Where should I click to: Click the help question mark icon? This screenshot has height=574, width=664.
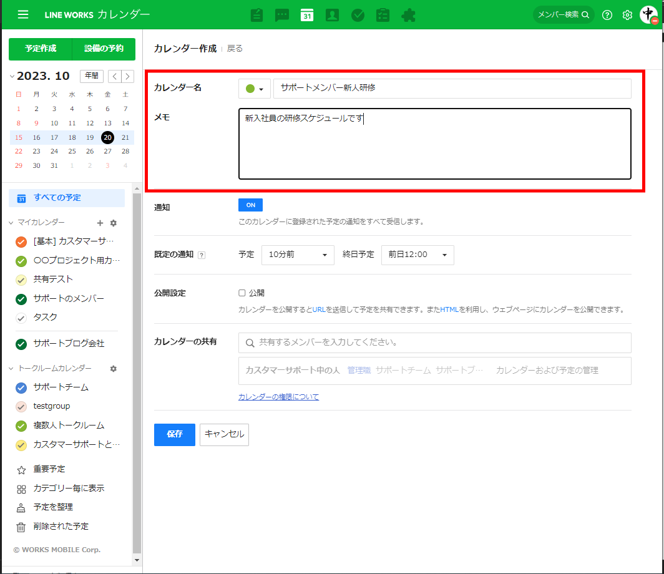click(607, 15)
